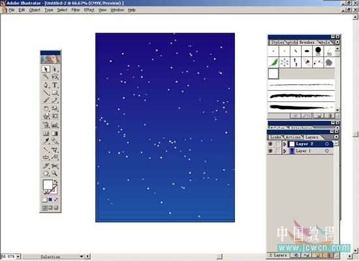Viewport: 359px width, 261px height.
Task: Click New Brush button in Brushes panel
Action: click(x=319, y=116)
